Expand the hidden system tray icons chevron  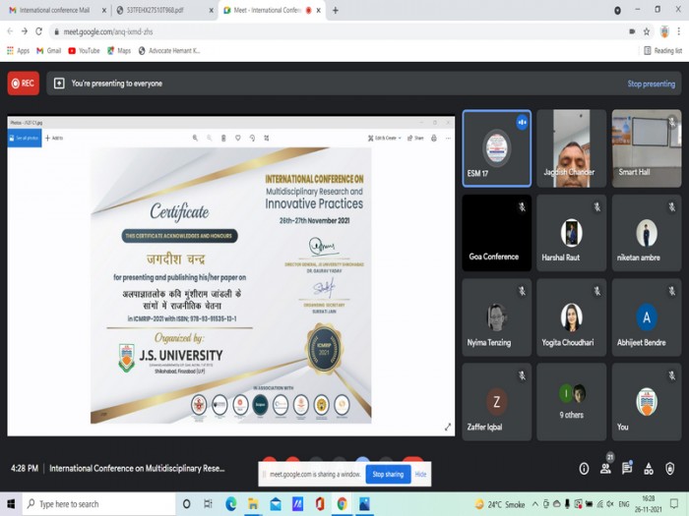tap(534, 504)
